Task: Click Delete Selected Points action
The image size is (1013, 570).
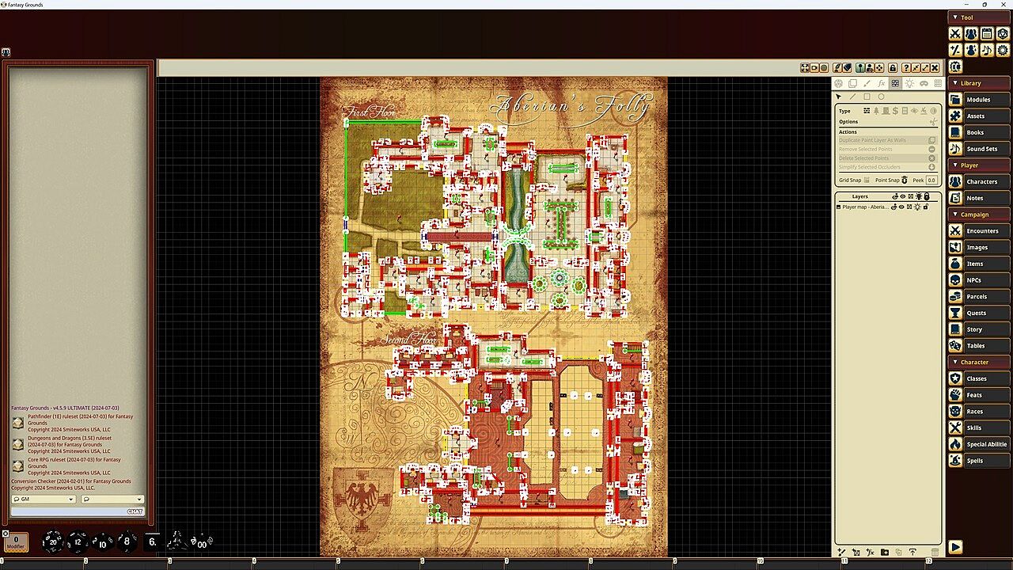Action: [888, 158]
